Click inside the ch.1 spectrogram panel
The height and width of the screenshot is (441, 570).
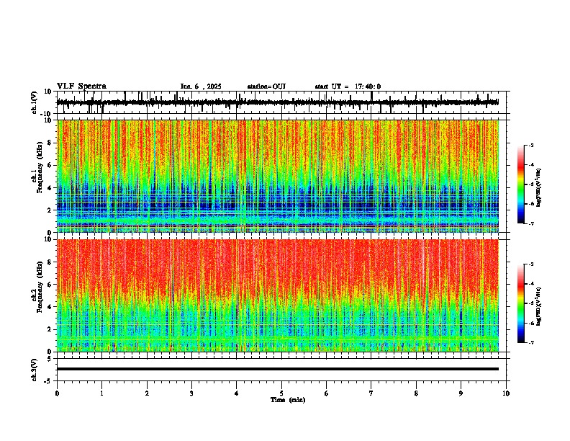278,176
